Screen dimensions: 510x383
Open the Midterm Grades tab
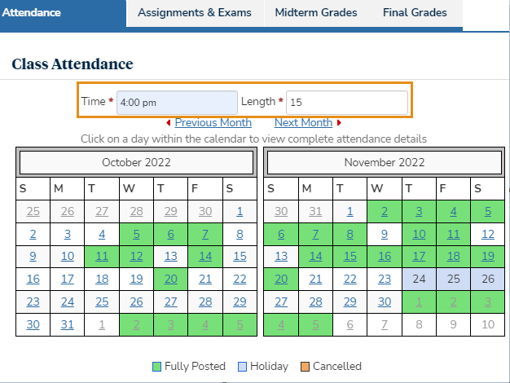(315, 13)
